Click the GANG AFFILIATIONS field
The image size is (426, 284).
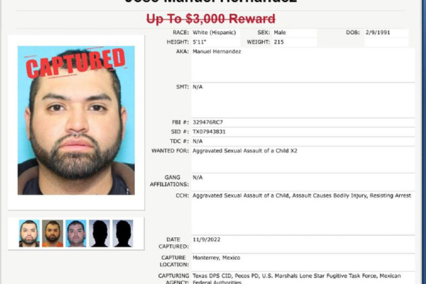pos(303,182)
